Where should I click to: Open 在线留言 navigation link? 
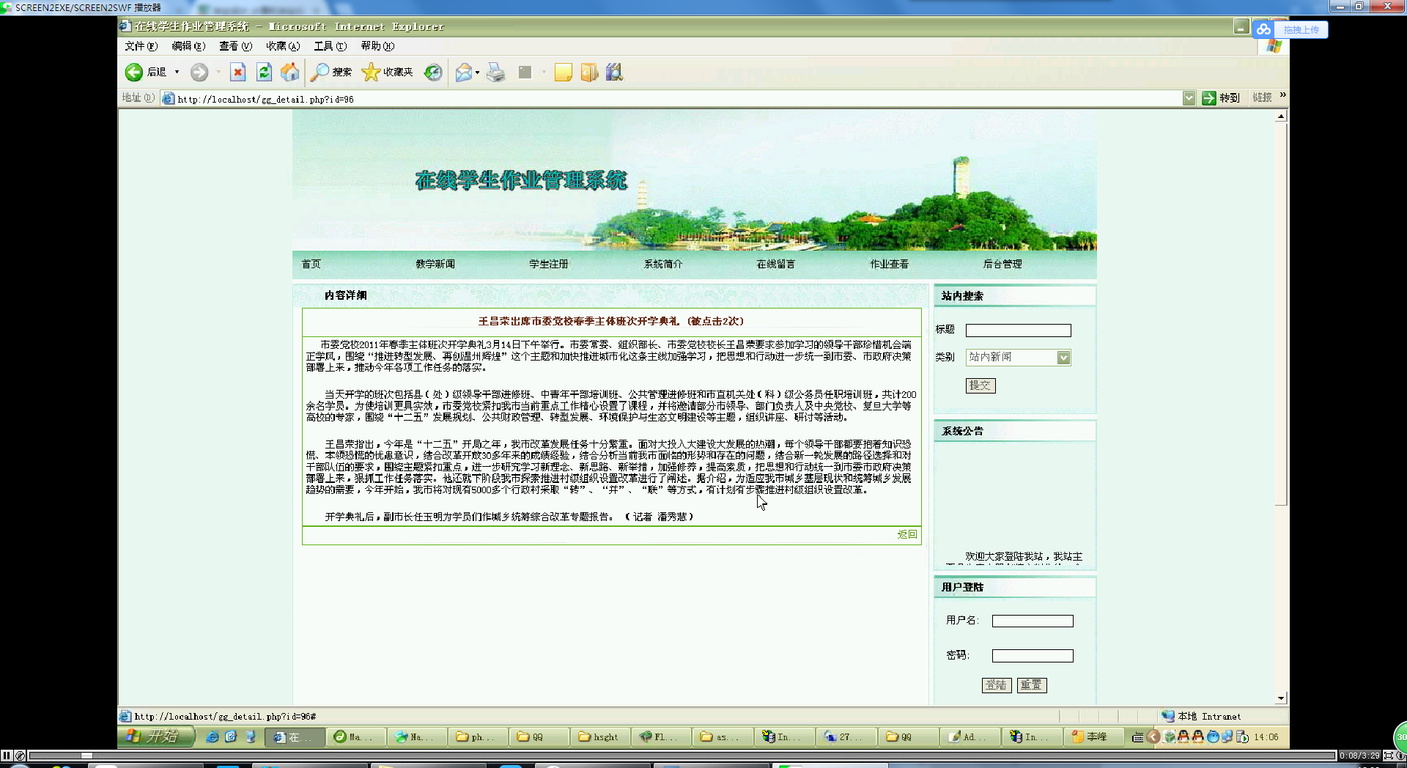click(775, 264)
